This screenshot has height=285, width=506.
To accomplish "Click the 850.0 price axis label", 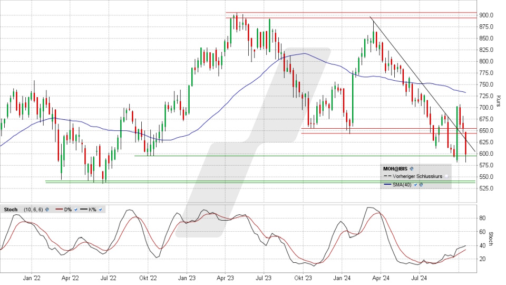I will click(486, 39).
